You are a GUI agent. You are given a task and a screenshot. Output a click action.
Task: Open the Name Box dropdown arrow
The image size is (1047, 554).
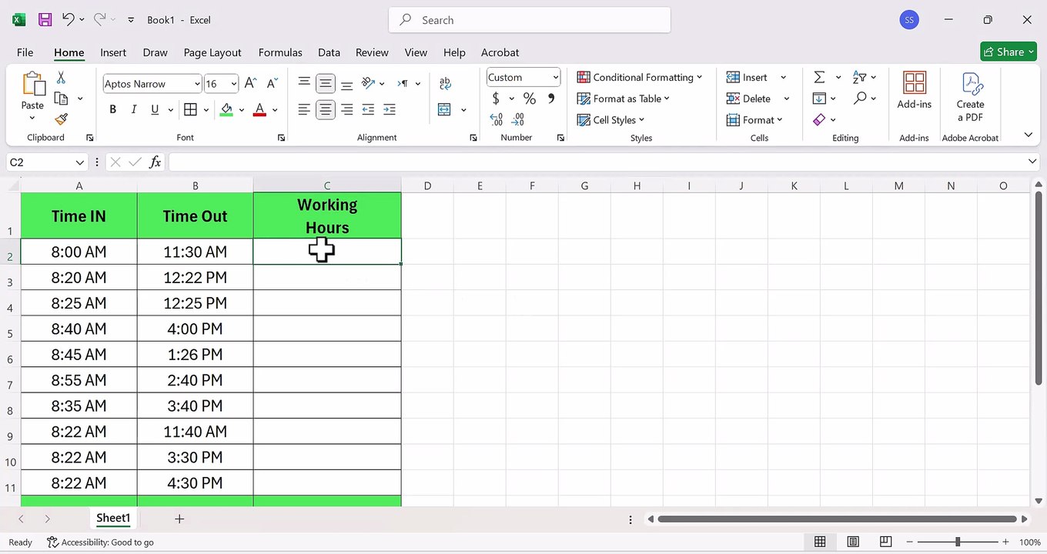click(x=79, y=162)
